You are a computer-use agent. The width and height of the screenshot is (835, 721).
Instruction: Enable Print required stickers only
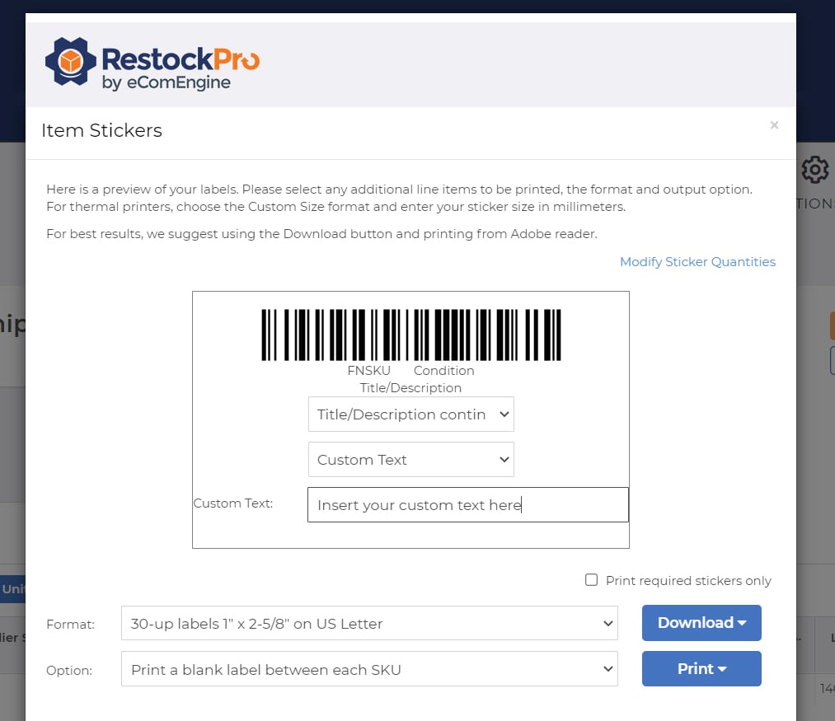[591, 580]
